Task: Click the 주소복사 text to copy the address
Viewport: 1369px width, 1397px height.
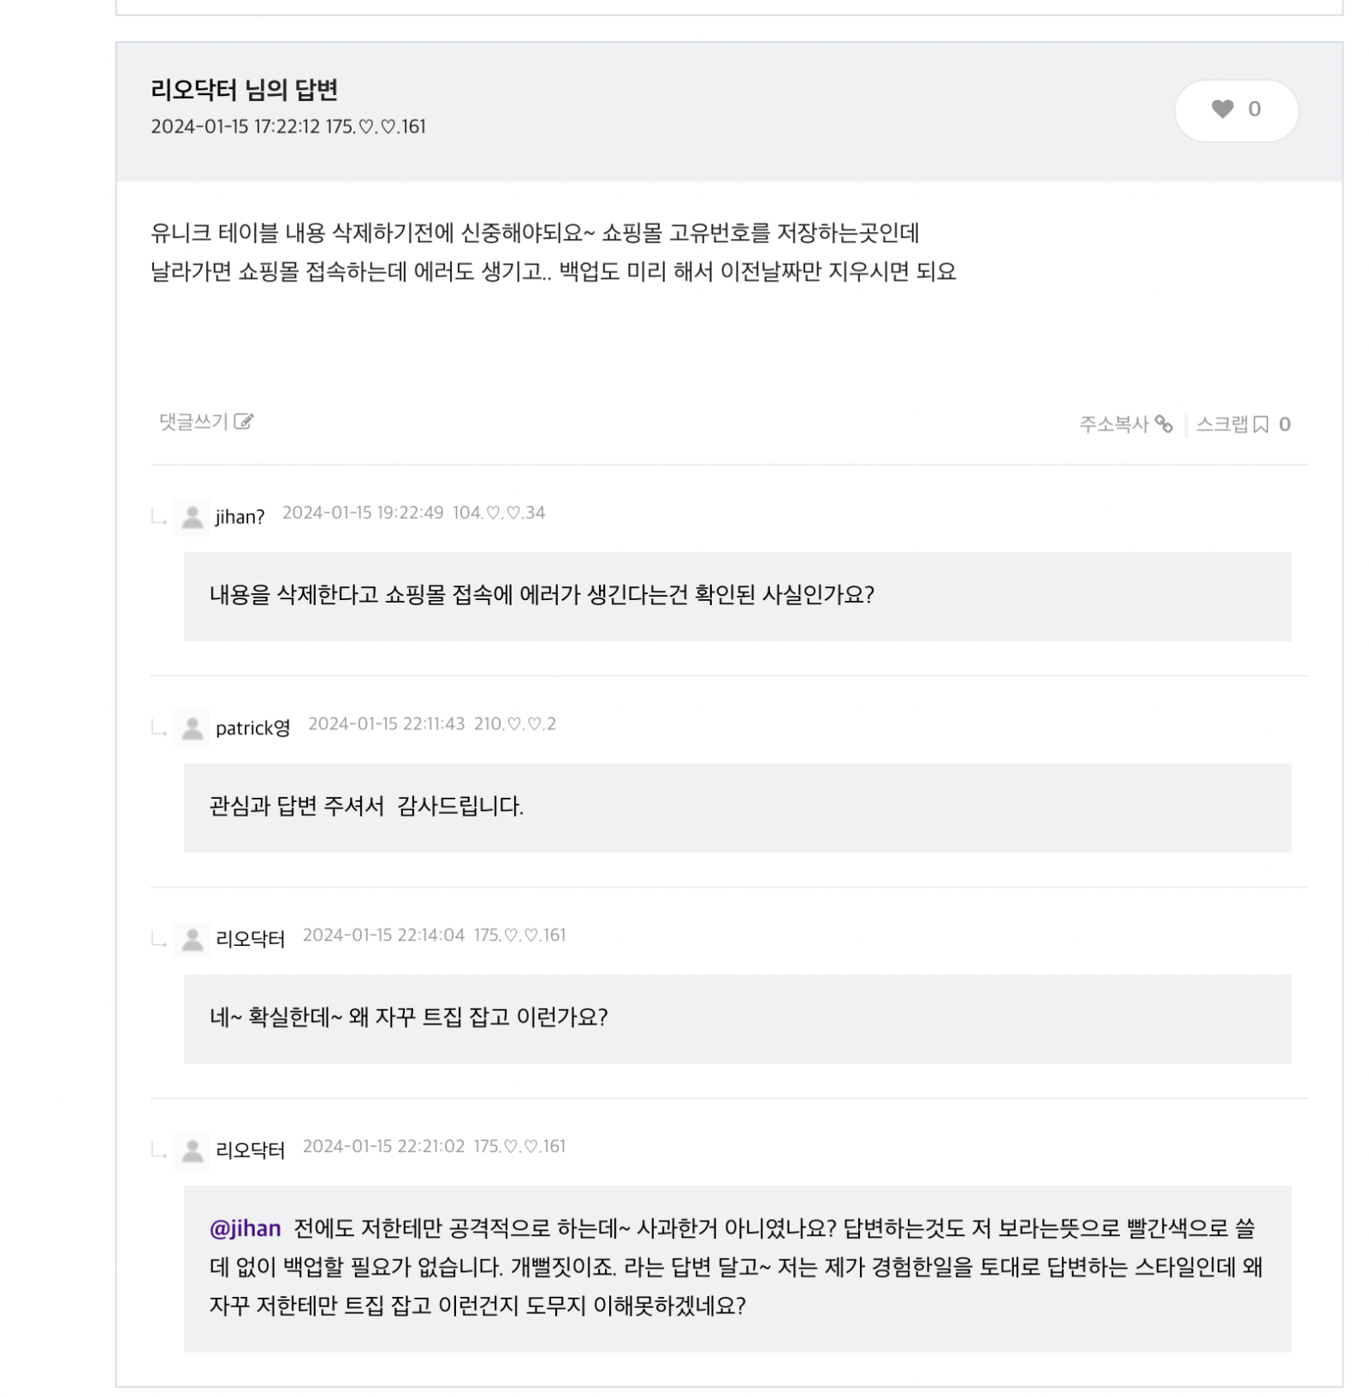Action: [1113, 425]
